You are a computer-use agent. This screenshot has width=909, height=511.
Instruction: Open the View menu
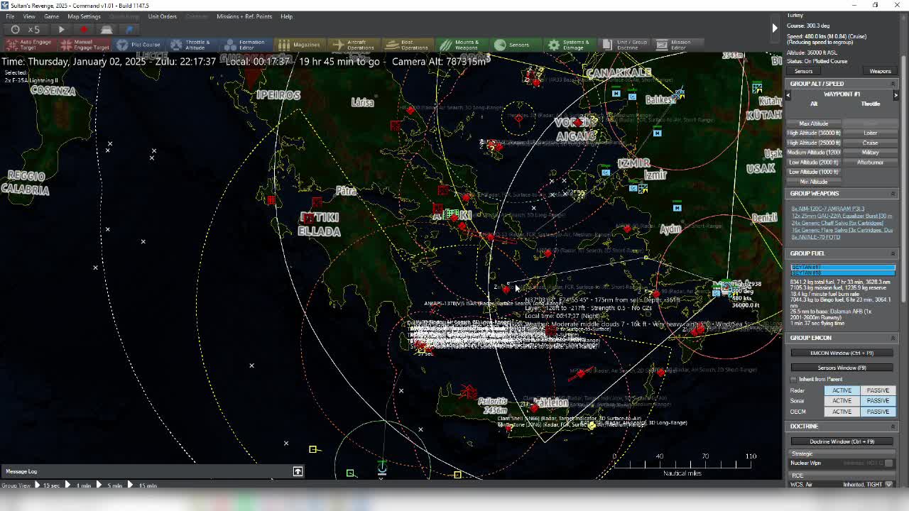29,16
